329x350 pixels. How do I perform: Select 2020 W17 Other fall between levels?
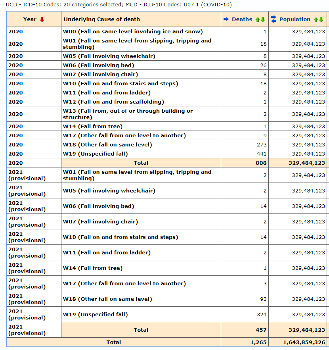tap(124, 135)
